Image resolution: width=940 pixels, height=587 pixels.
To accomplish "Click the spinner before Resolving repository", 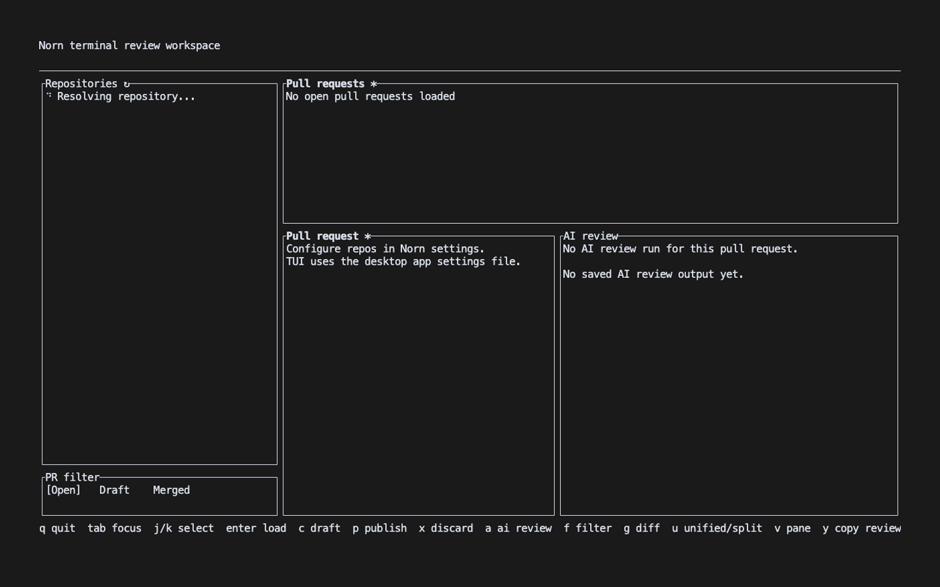I will pyautogui.click(x=49, y=96).
